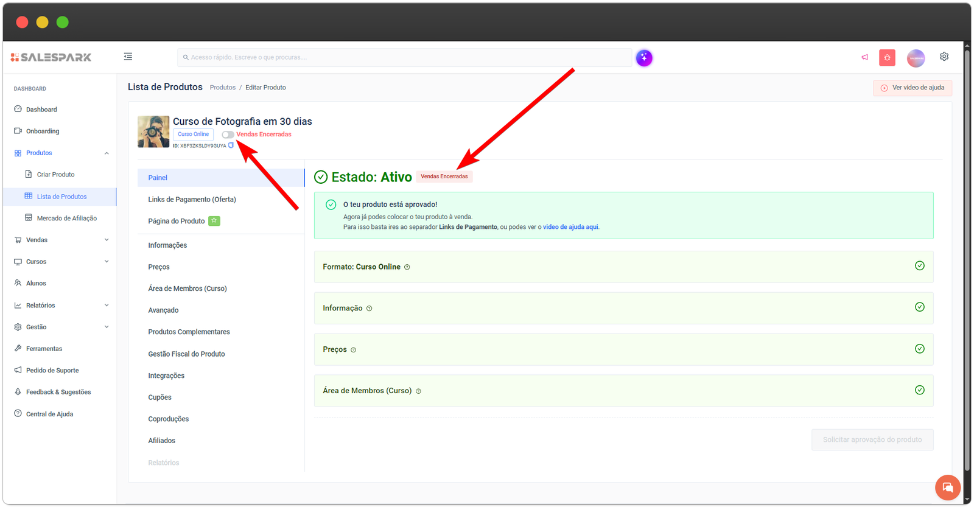Select the Cupões product menu item

(159, 397)
